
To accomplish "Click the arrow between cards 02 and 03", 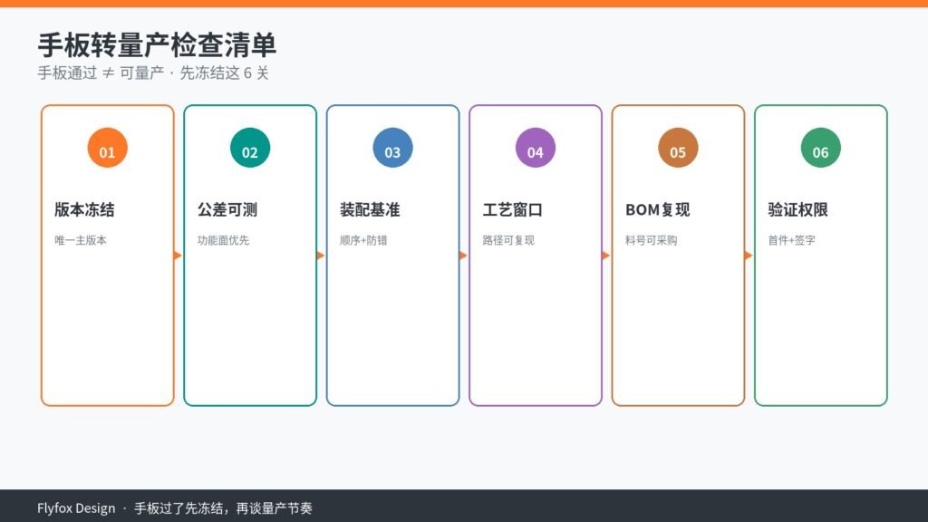I will click(320, 256).
